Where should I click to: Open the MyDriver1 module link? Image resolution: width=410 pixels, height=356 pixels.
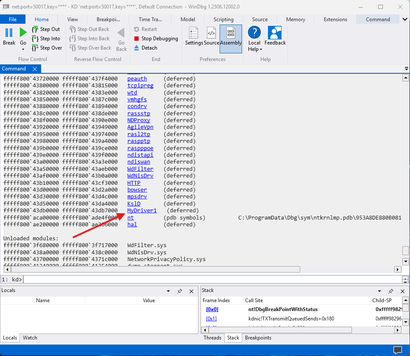[x=142, y=211]
